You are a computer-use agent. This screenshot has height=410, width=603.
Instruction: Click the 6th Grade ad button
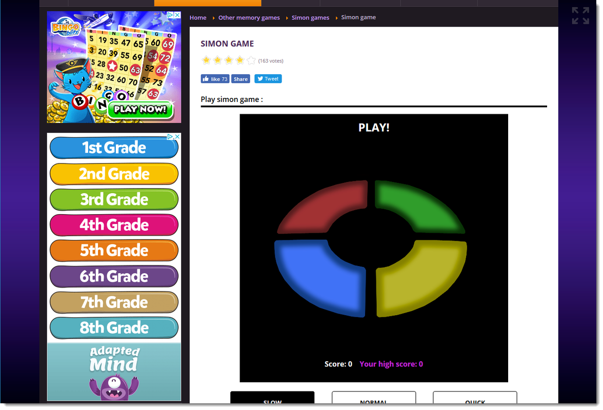tap(114, 276)
